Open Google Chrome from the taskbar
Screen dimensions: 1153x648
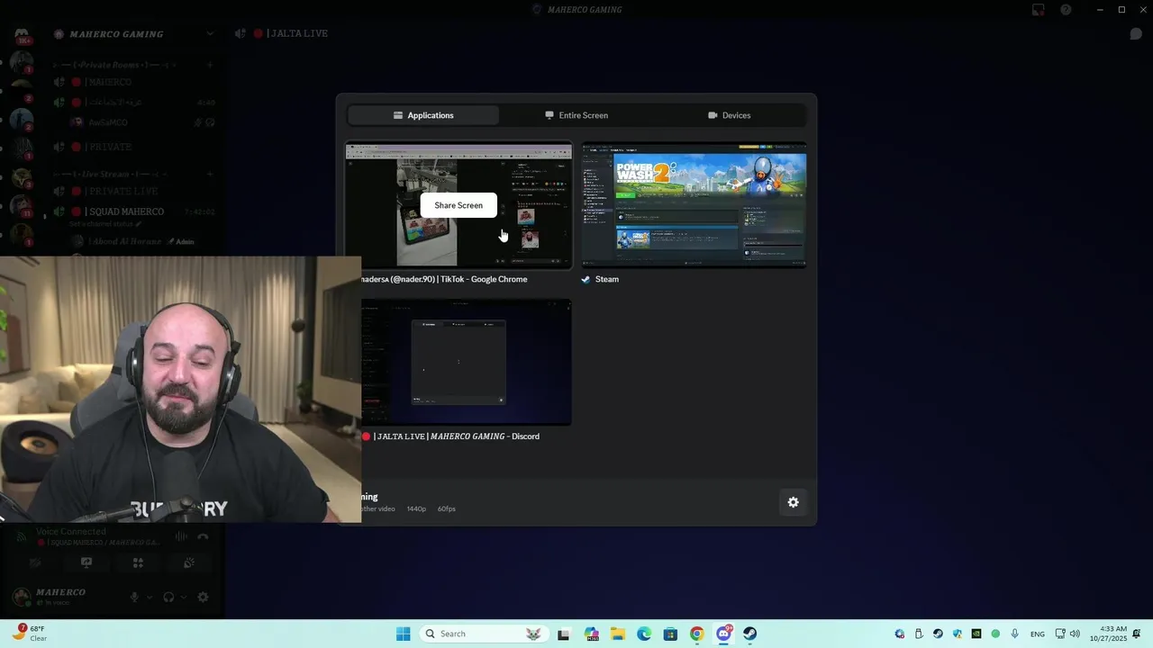(x=696, y=634)
